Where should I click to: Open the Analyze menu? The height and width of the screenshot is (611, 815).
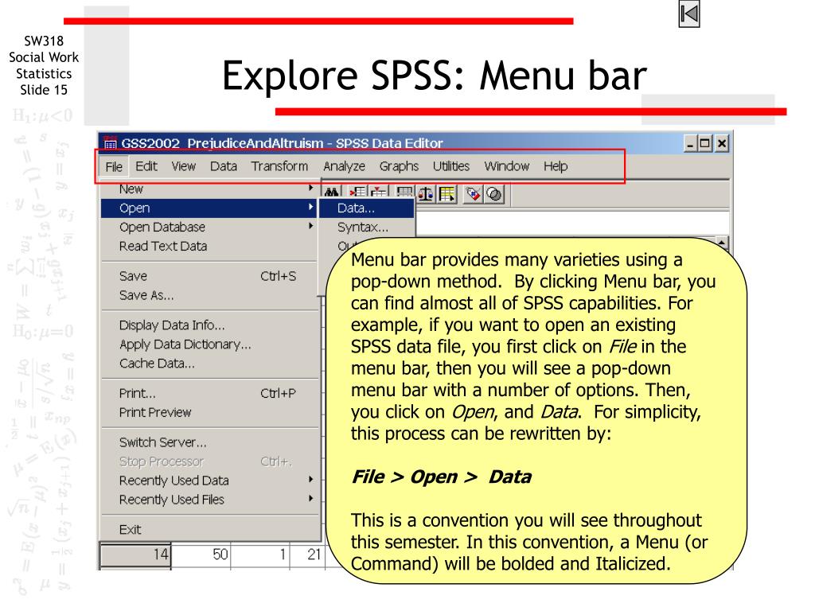coord(344,166)
